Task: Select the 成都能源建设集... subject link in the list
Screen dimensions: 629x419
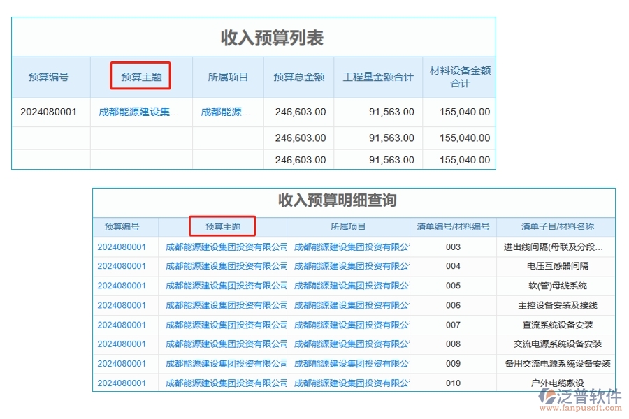Action: pyautogui.click(x=140, y=112)
